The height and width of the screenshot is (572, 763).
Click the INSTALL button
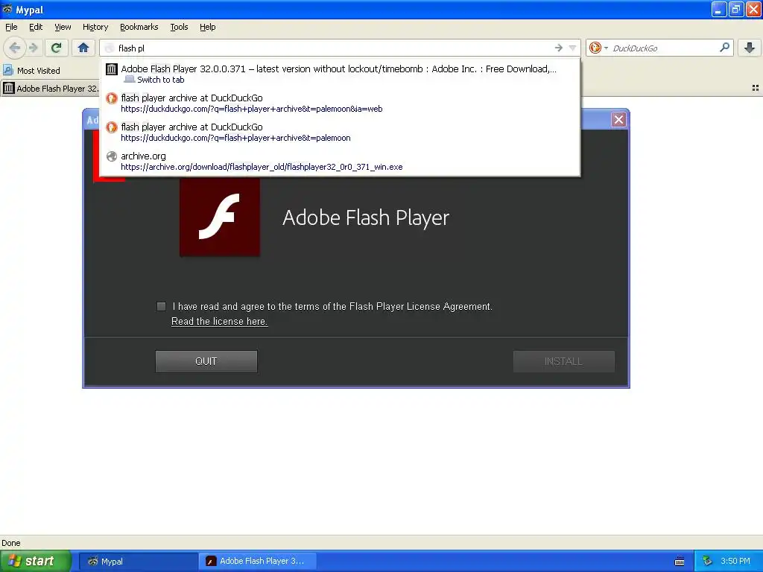tap(563, 361)
